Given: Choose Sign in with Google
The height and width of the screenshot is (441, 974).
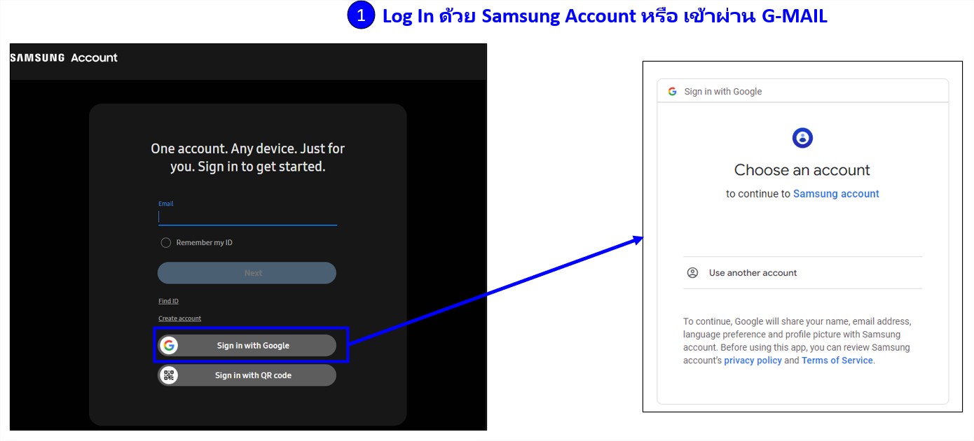Looking at the screenshot, I should click(247, 345).
